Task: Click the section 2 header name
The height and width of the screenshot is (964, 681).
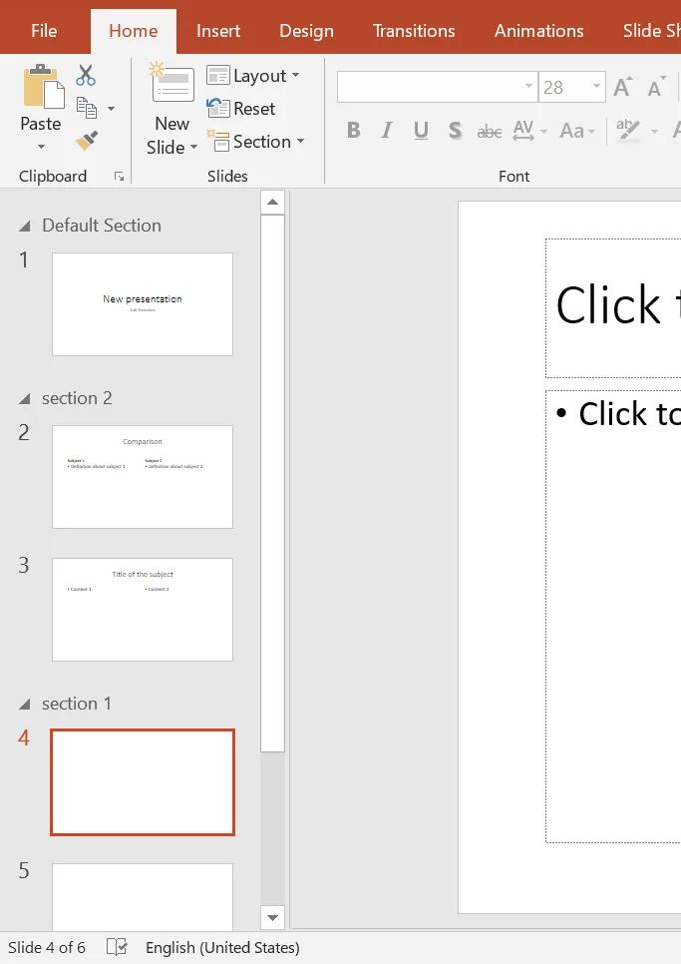Action: 77,398
